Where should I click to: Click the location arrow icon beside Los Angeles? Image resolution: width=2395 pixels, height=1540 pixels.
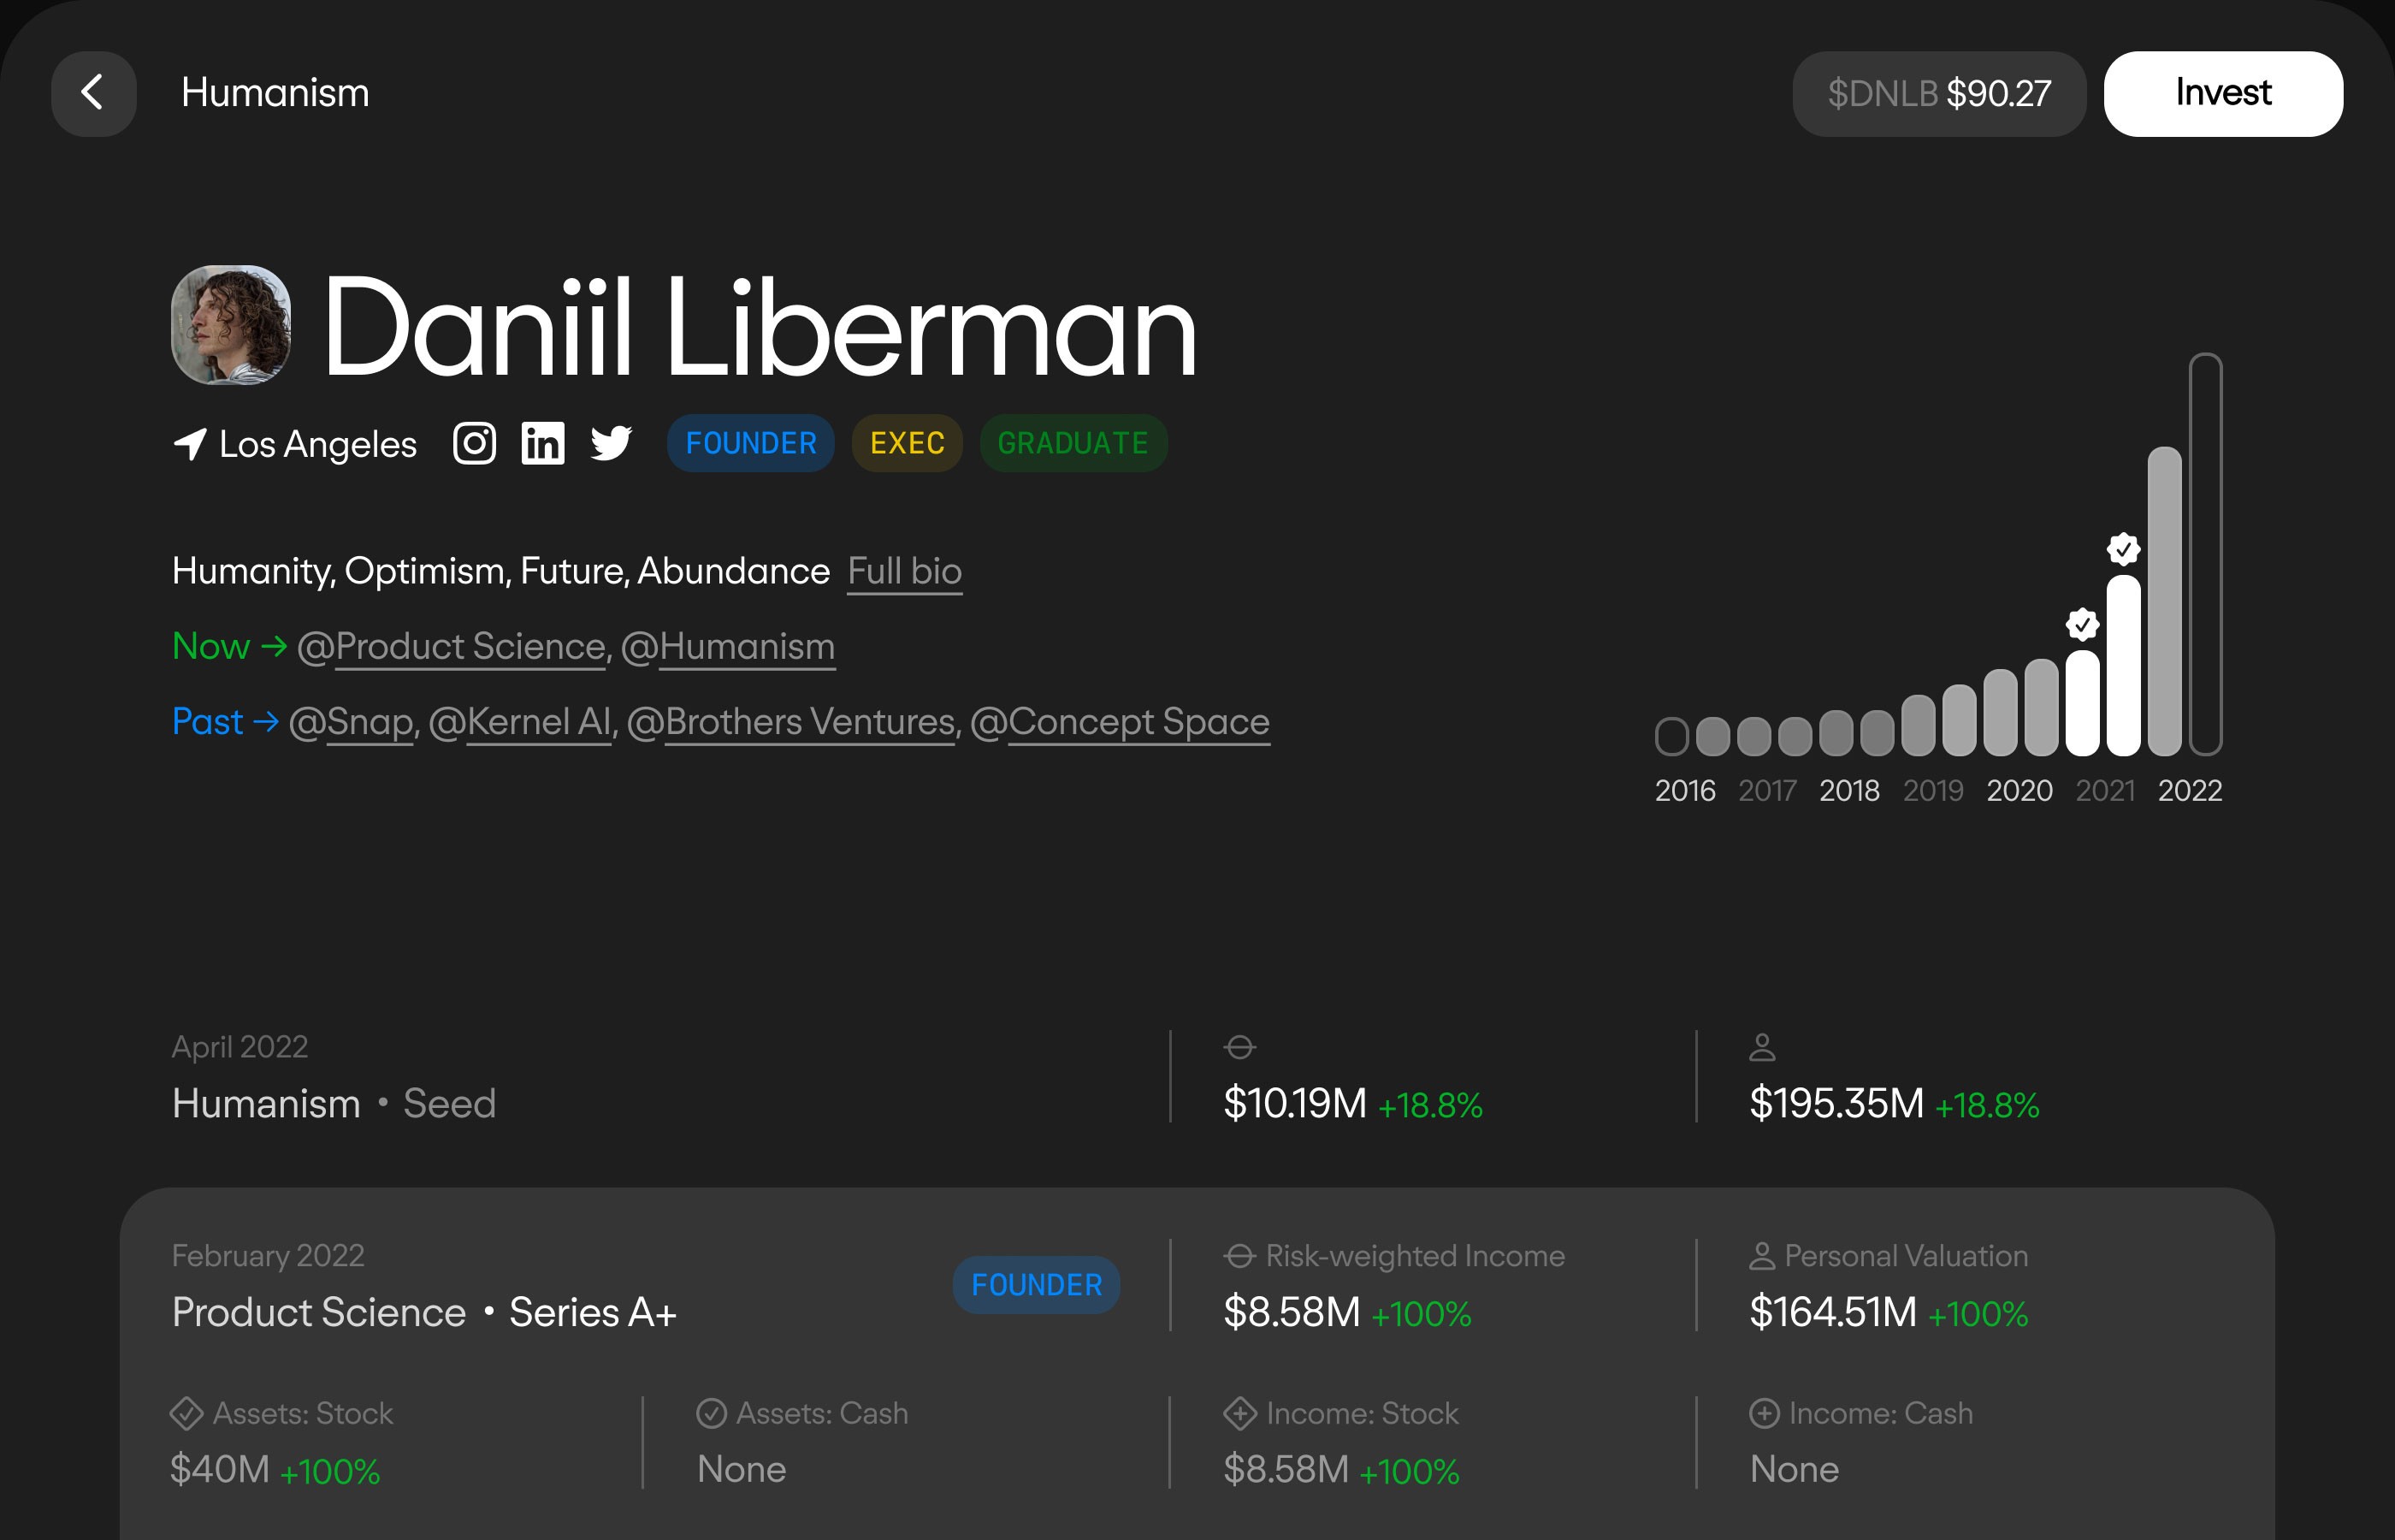[x=190, y=444]
